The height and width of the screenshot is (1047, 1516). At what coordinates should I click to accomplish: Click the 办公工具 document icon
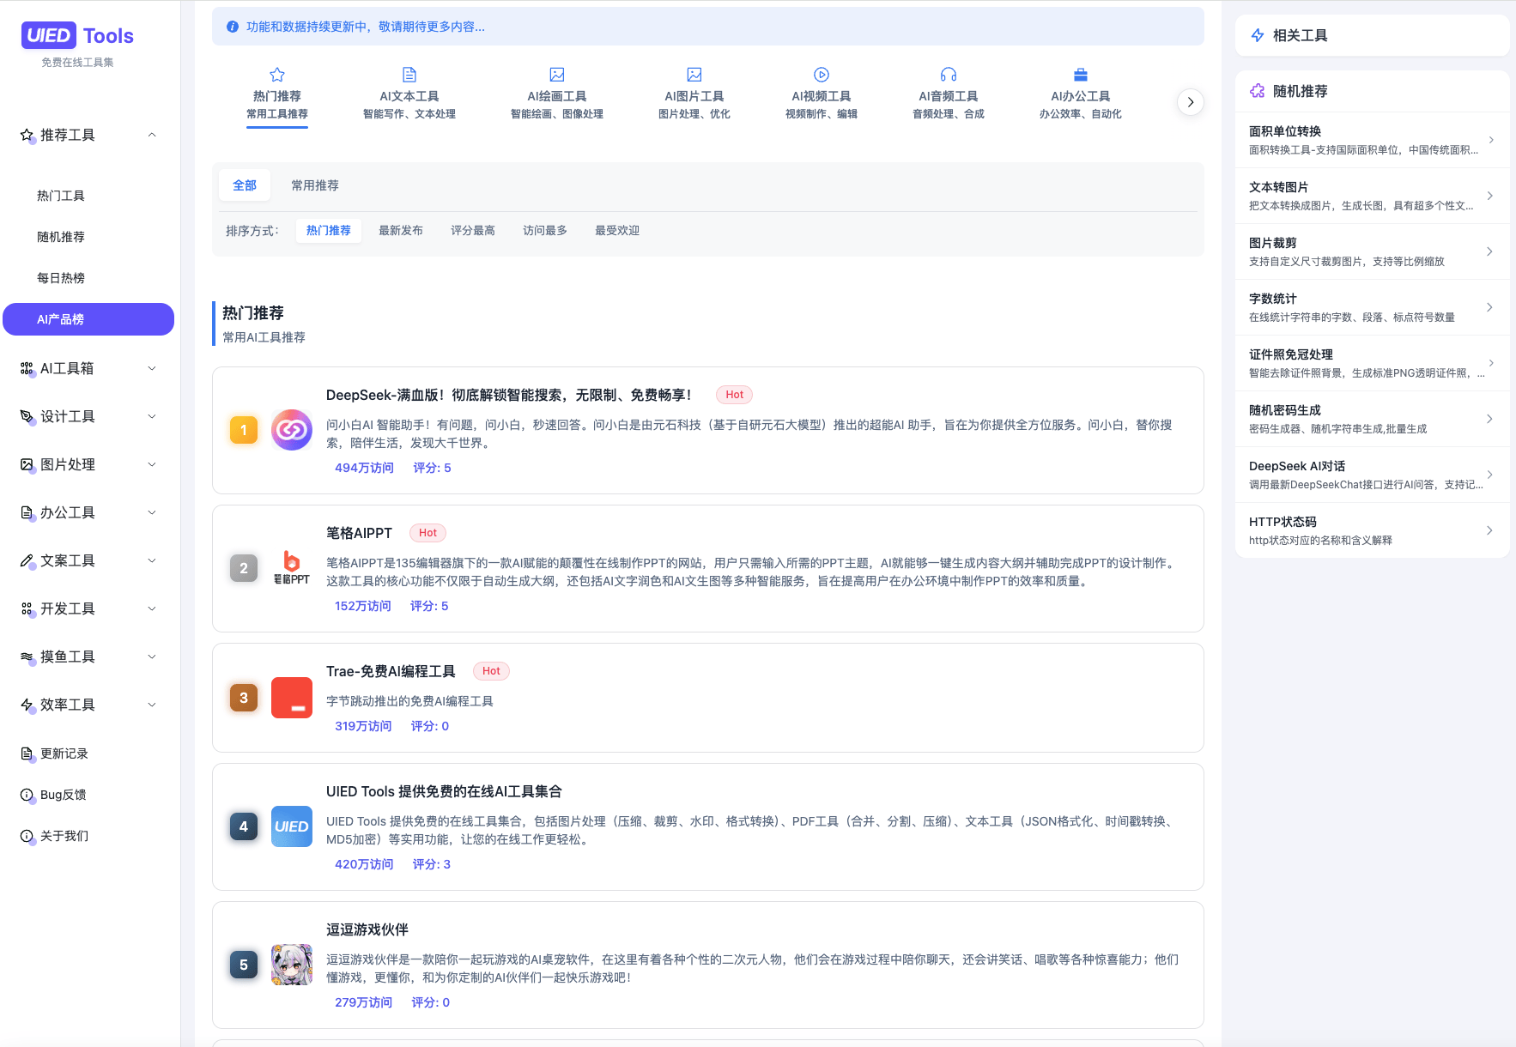(x=27, y=512)
